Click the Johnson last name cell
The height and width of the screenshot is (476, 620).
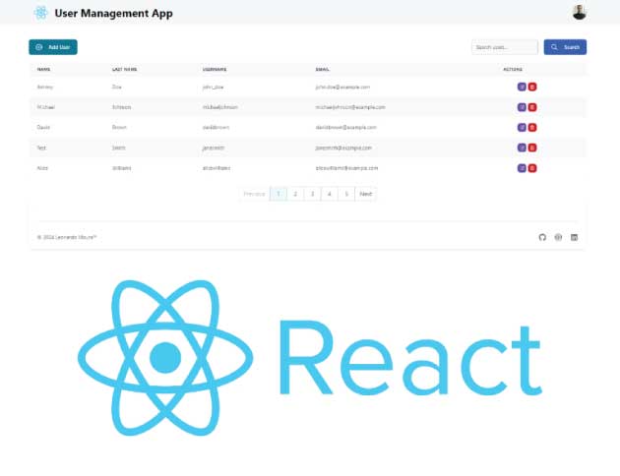(x=121, y=107)
